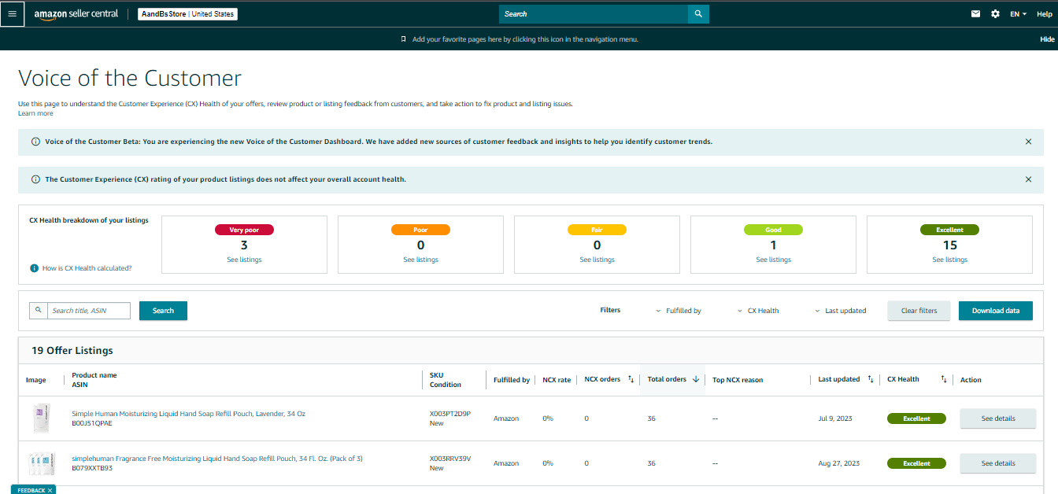Click ASIN B00J51QPAE text

[92, 423]
